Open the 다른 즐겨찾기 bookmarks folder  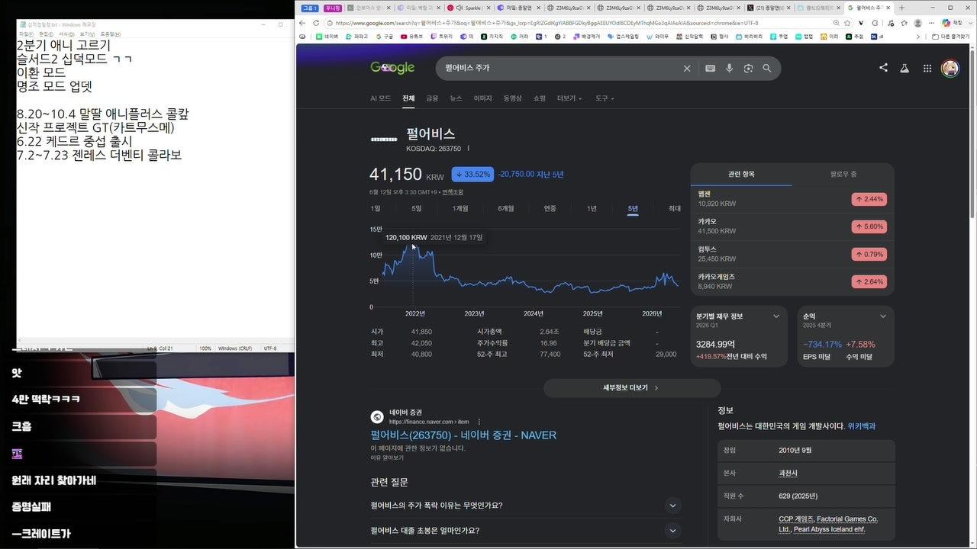[x=950, y=36]
